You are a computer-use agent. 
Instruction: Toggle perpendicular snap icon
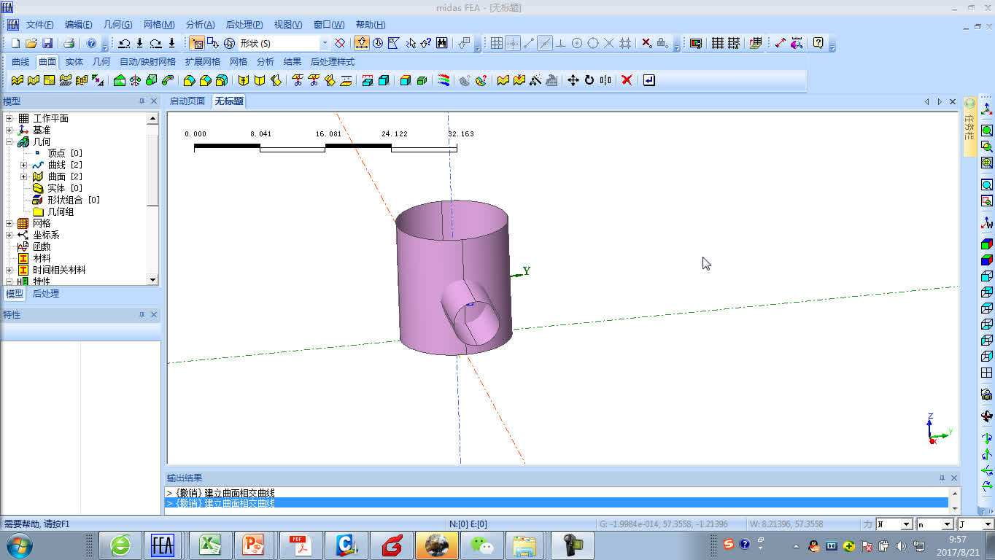pos(561,44)
